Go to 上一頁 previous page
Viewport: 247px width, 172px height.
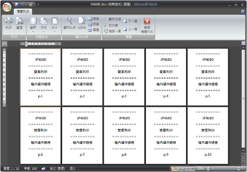[130, 29]
